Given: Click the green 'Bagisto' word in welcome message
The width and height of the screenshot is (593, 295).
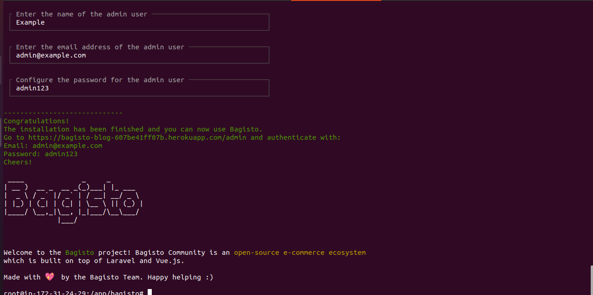Looking at the screenshot, I should point(80,253).
